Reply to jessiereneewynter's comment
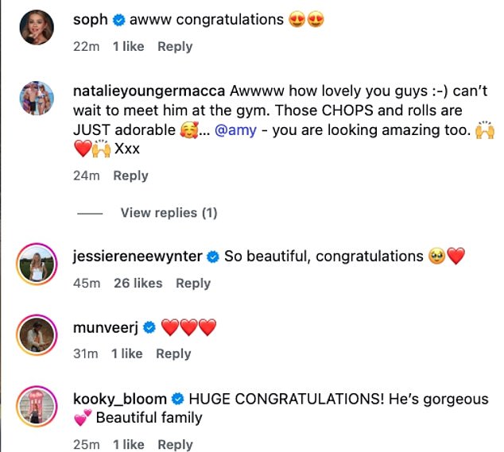 [x=193, y=283]
